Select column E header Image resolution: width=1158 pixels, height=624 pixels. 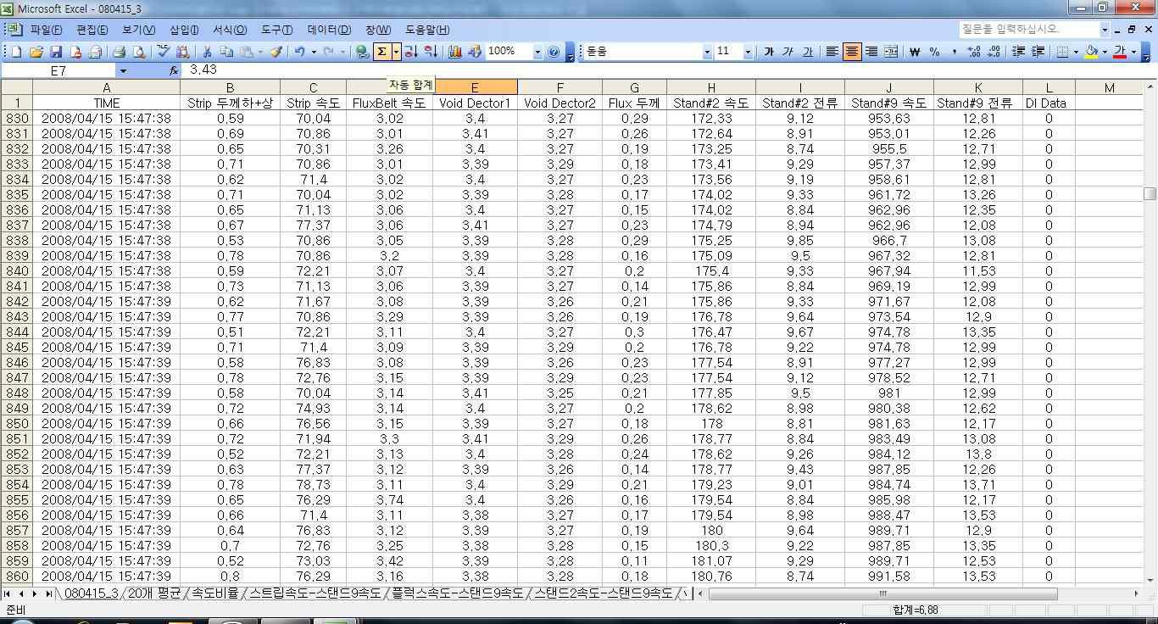tap(475, 87)
